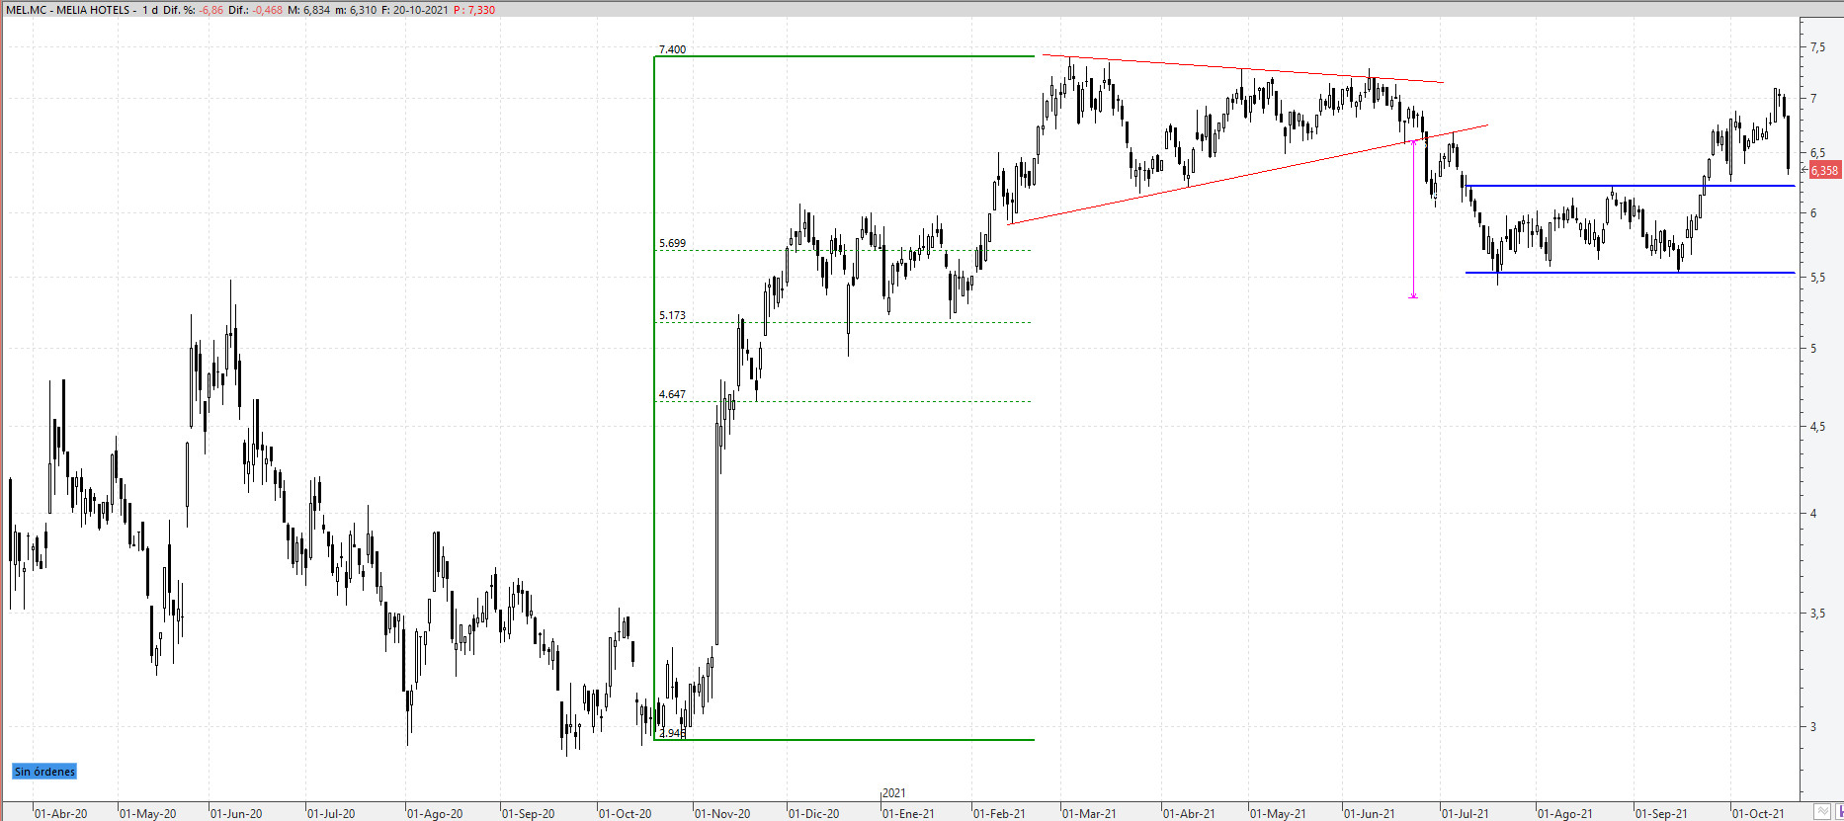Image resolution: width=1844 pixels, height=821 pixels.
Task: Click the 7,5 value on price axis
Action: pyautogui.click(x=1817, y=47)
